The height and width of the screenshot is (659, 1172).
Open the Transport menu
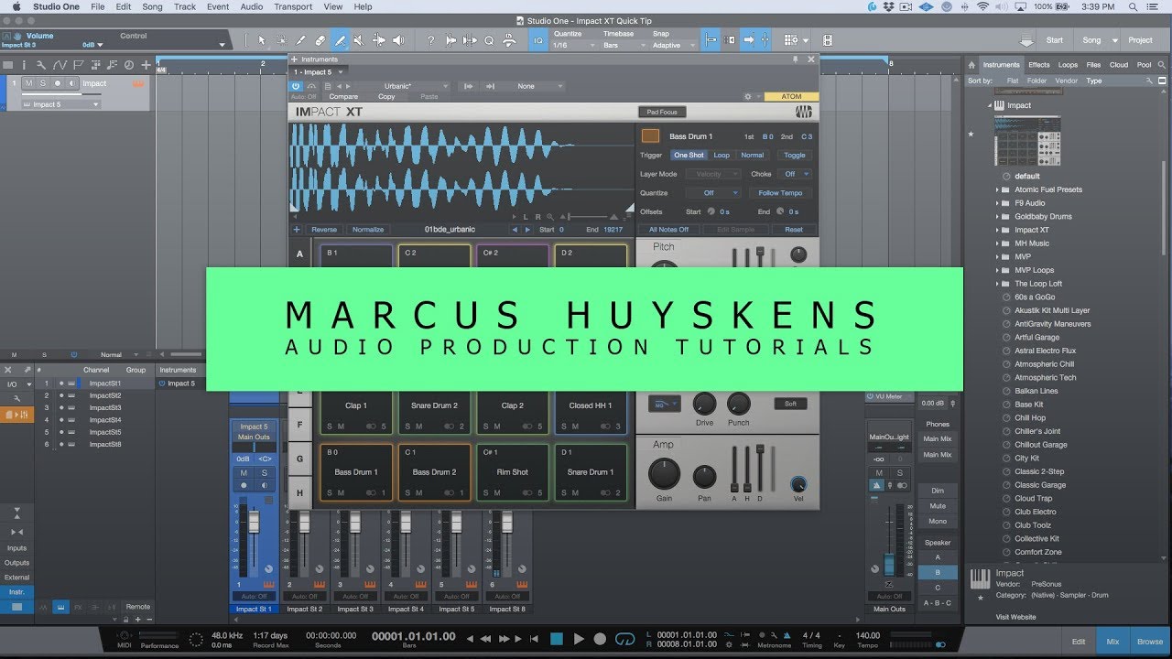point(293,6)
